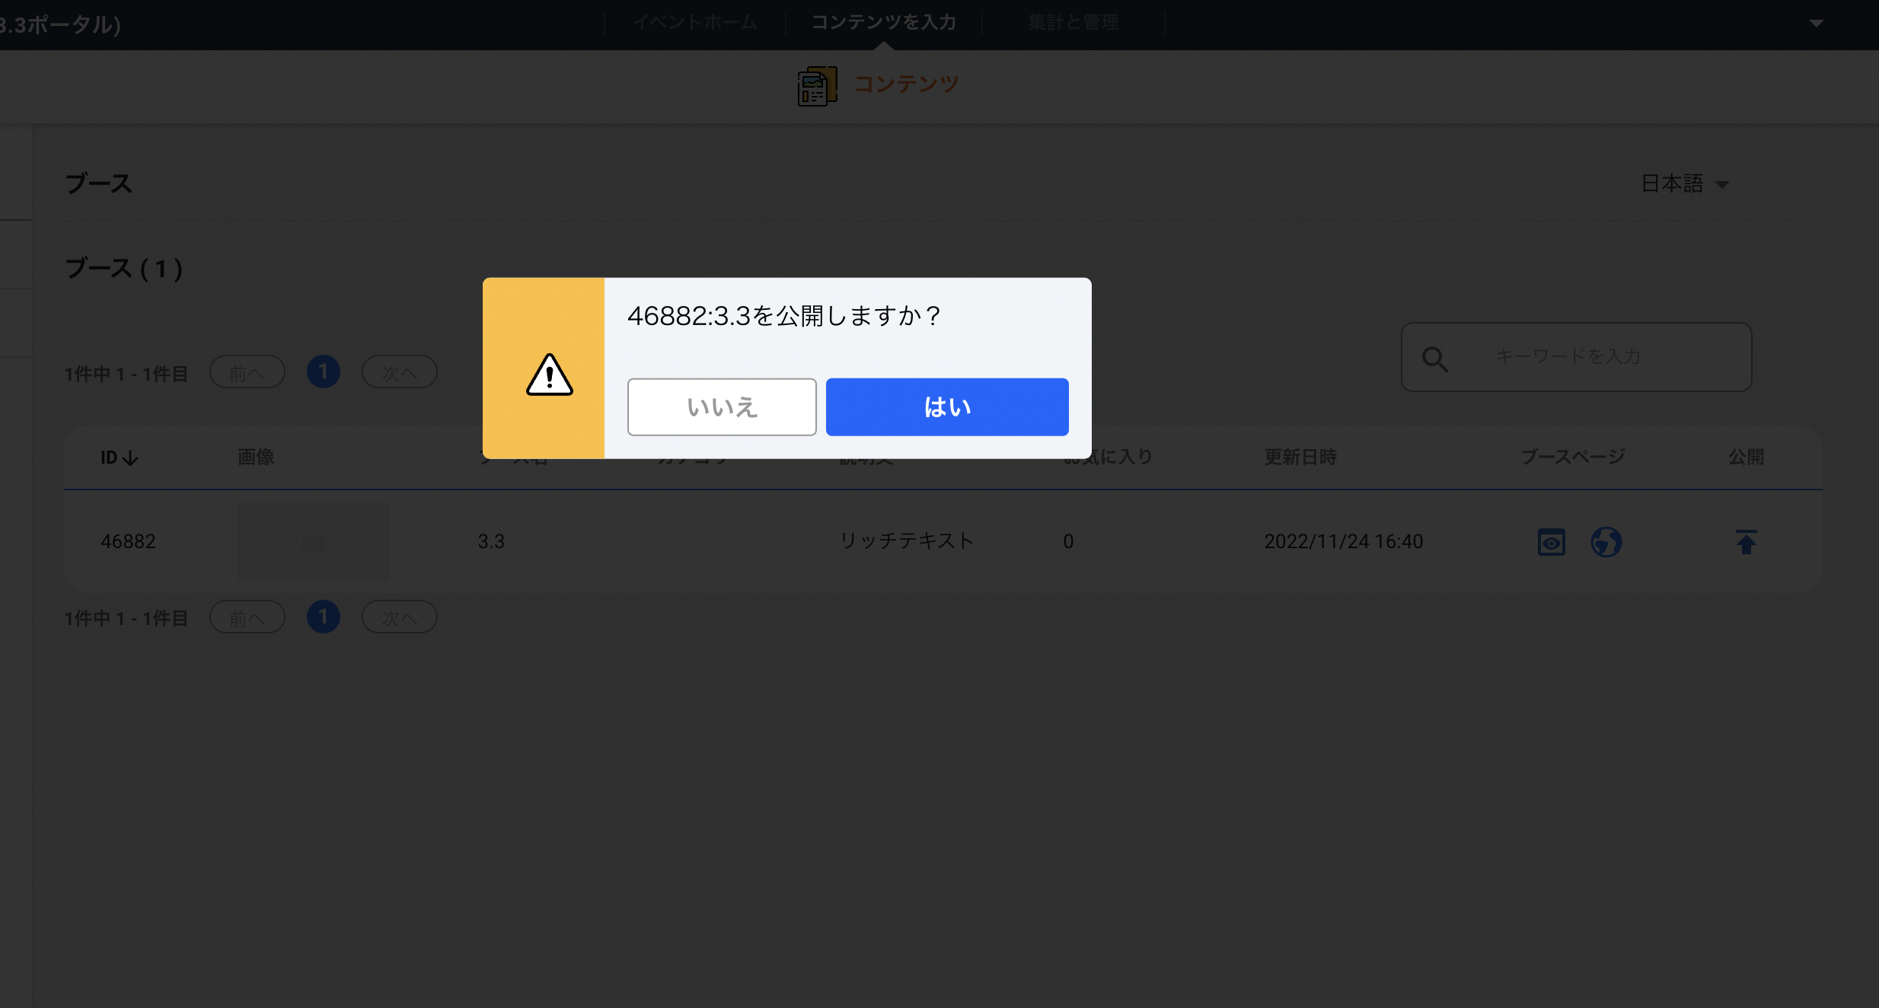
Task: Select the コンテンツを入力 tab
Action: coord(883,23)
